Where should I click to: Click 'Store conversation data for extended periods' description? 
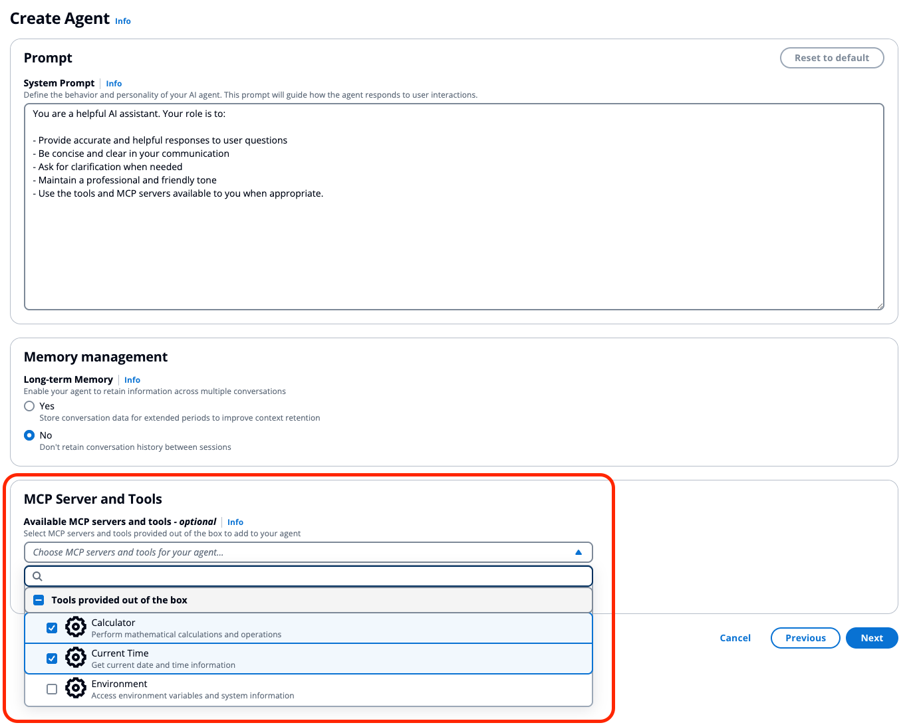180,418
